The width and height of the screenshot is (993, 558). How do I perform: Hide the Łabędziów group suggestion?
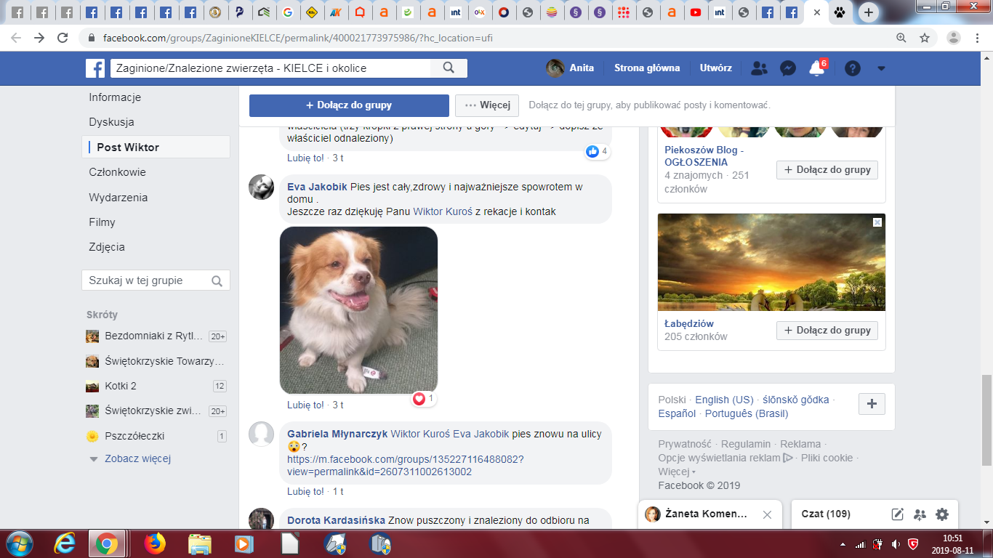(x=877, y=222)
